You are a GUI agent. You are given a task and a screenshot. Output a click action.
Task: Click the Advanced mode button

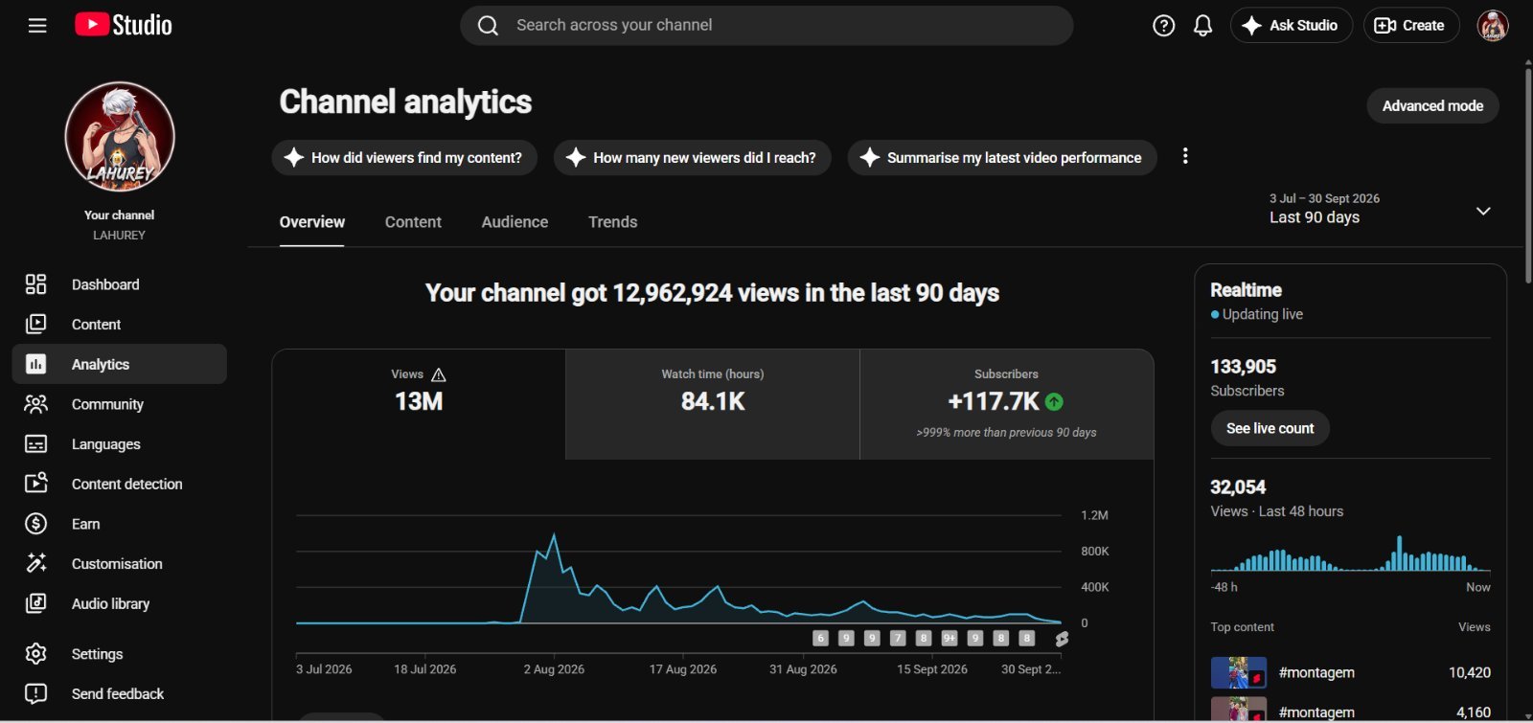1432,105
